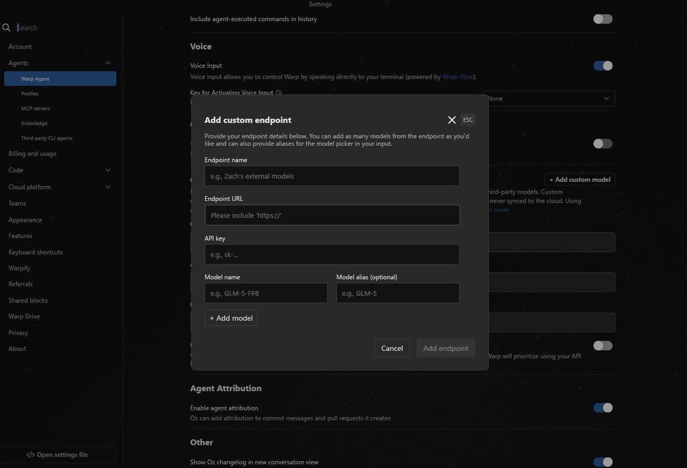Screen dimensions: 687x468
Task: Click the ESC badge in dialog header
Action: tap(468, 120)
